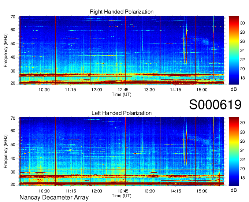The width and height of the screenshot is (249, 202).
Task: Click the 12:45 tick of the Right Handed plot
Action: [123, 90]
